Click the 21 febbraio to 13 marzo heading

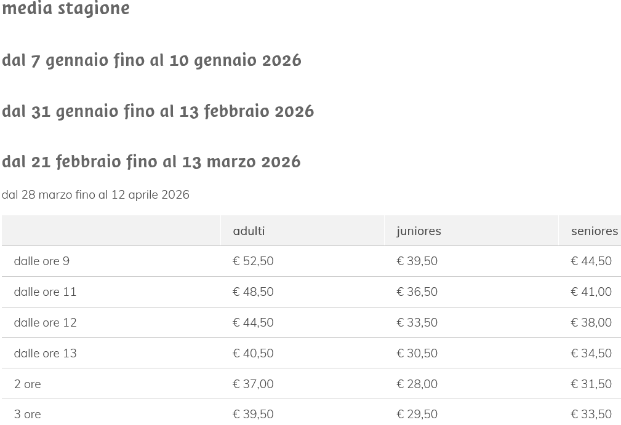[x=151, y=161]
